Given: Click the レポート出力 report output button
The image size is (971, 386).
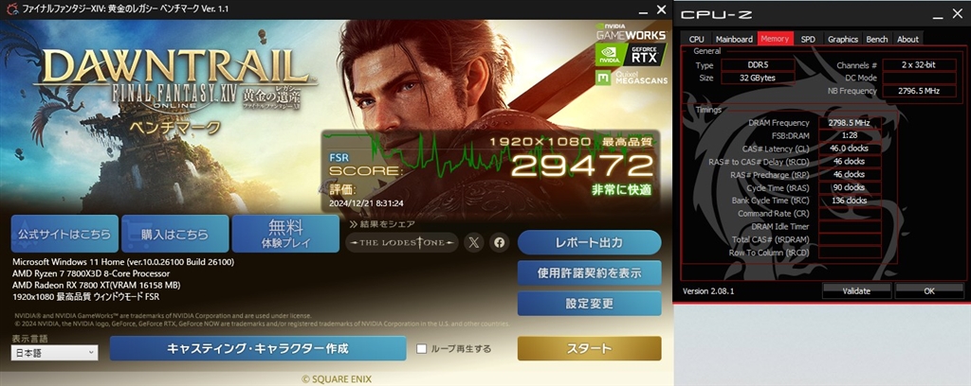Looking at the screenshot, I should tap(589, 243).
